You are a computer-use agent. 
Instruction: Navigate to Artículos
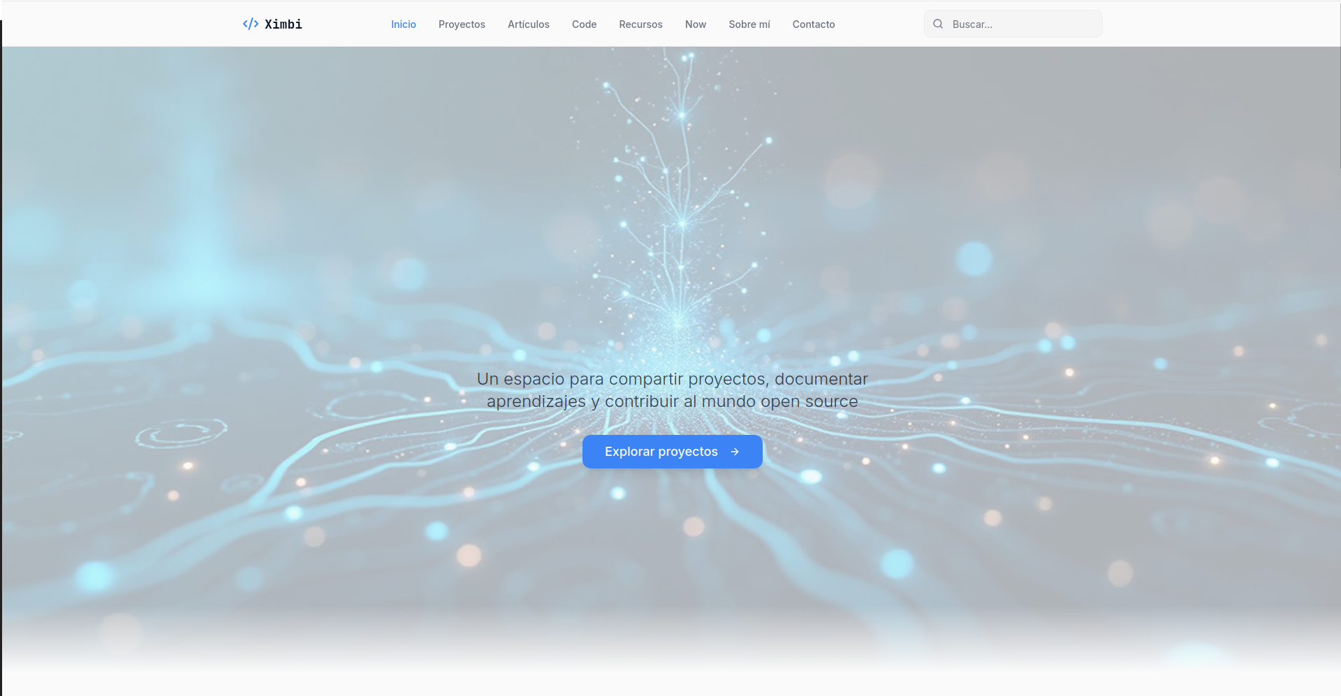click(x=528, y=24)
